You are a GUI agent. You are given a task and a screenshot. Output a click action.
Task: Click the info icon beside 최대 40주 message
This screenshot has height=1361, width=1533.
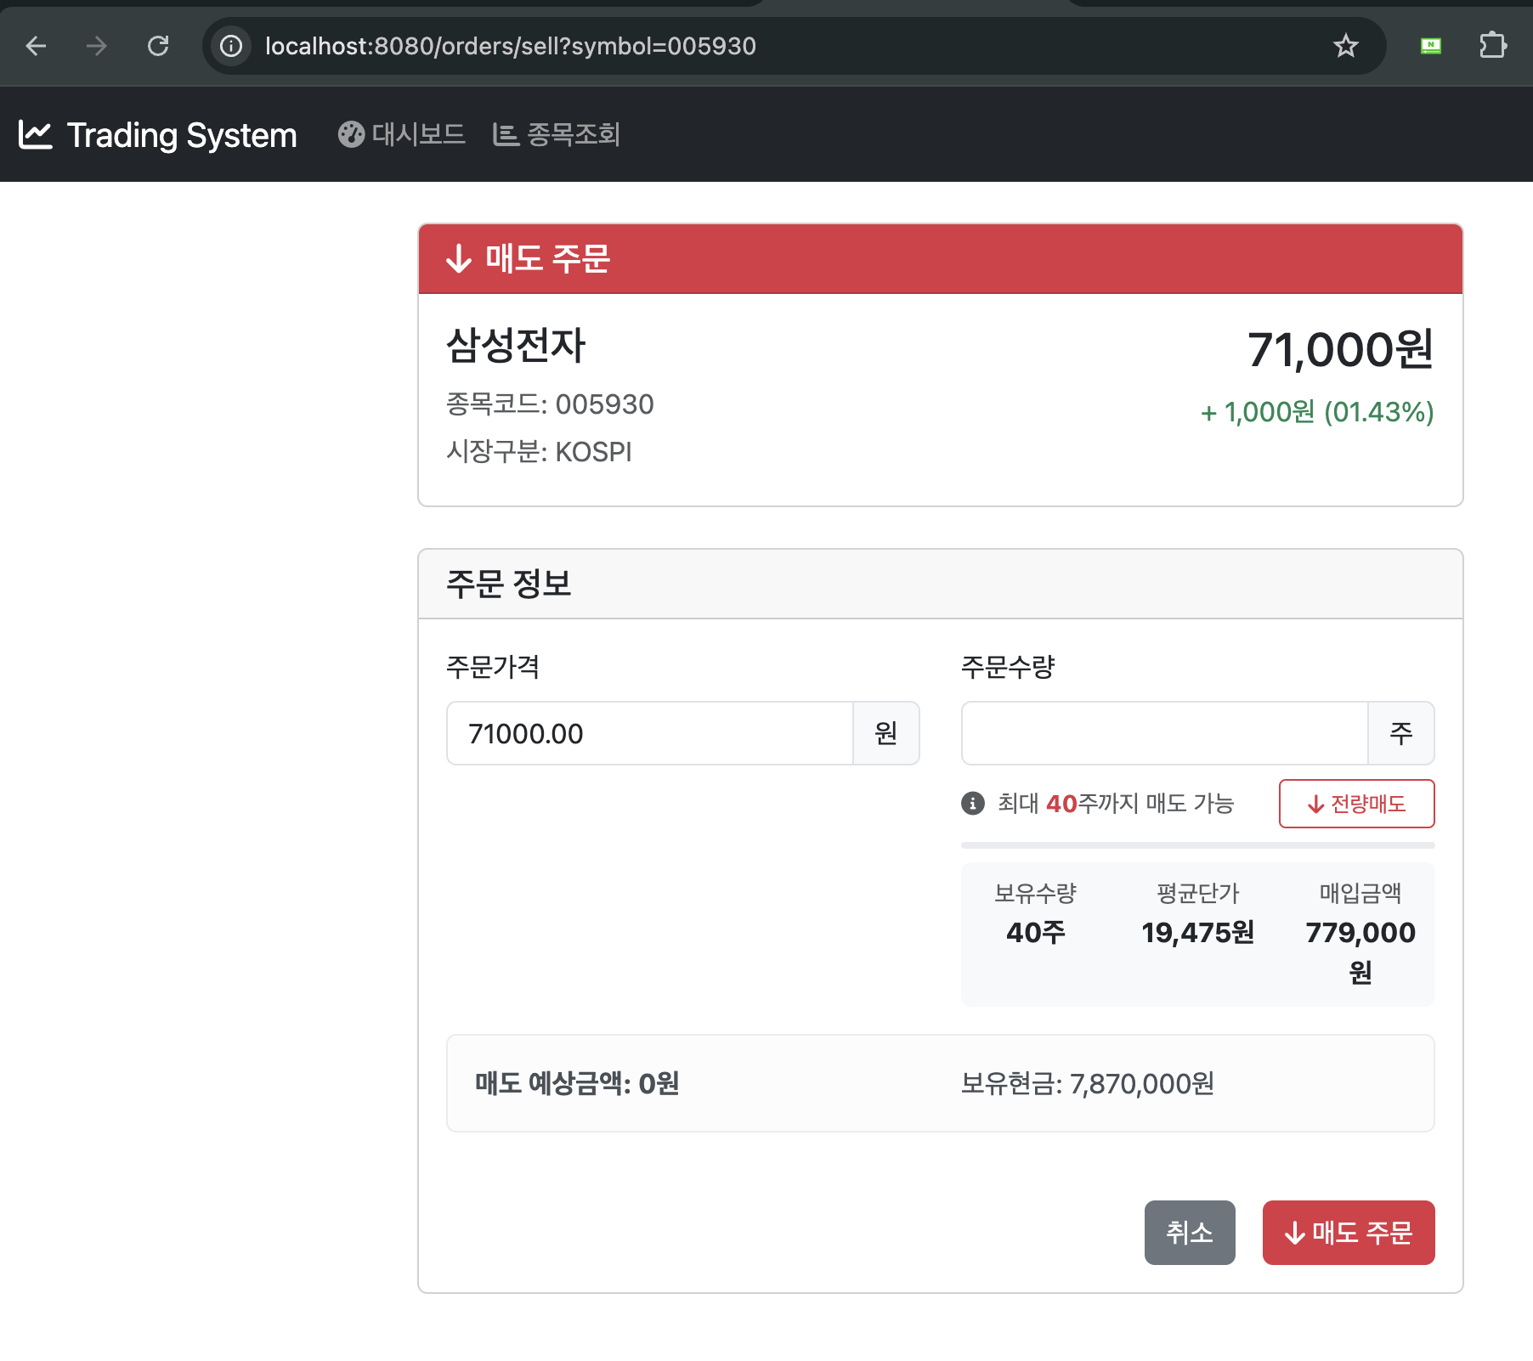(971, 803)
